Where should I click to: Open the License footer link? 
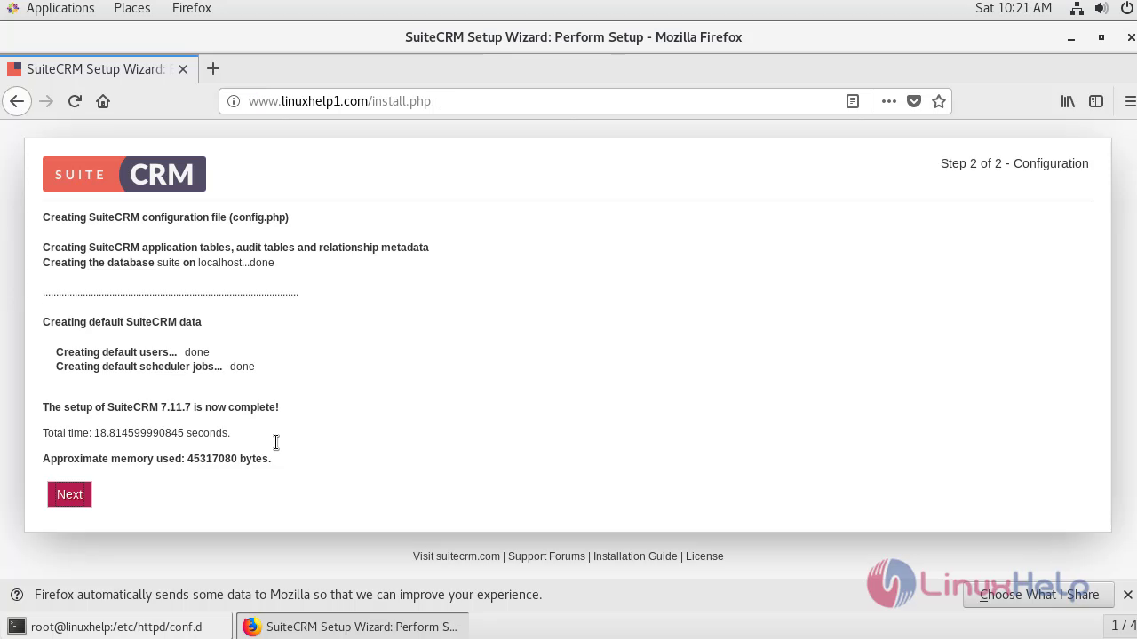704,556
